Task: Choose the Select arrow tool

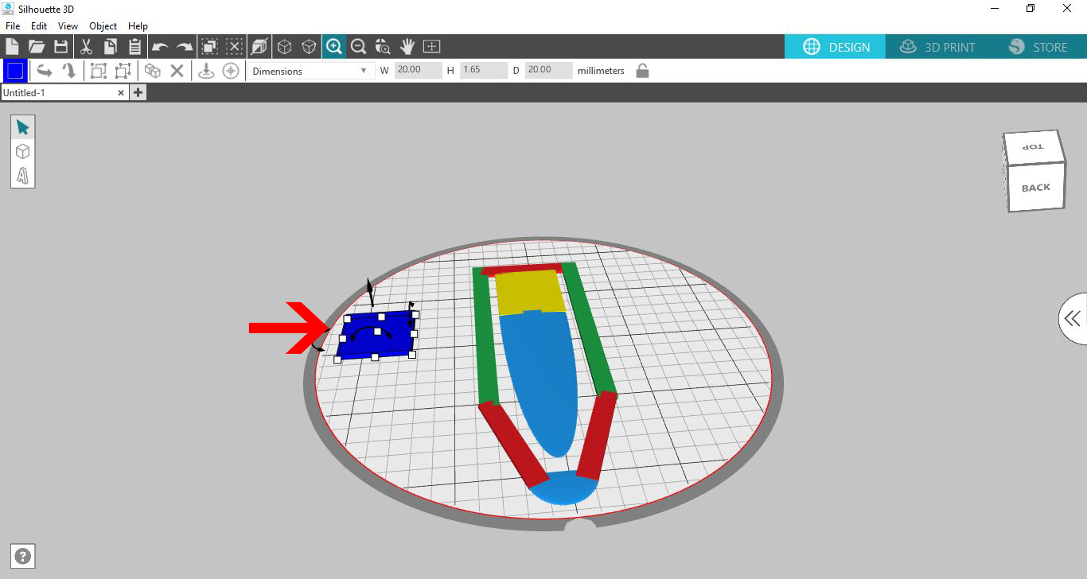Action: 22,127
